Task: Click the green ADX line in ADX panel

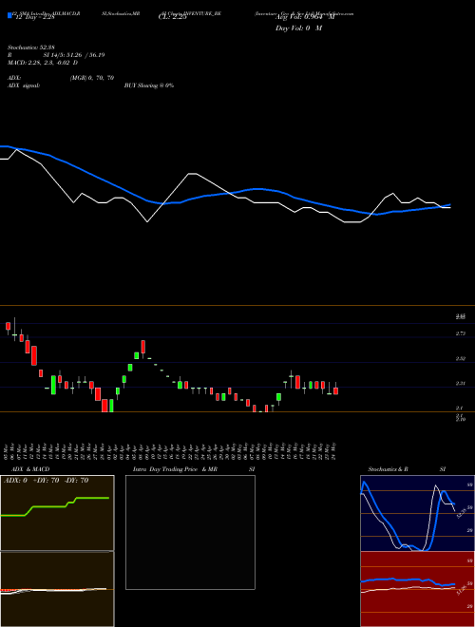Action: pyautogui.click(x=55, y=506)
